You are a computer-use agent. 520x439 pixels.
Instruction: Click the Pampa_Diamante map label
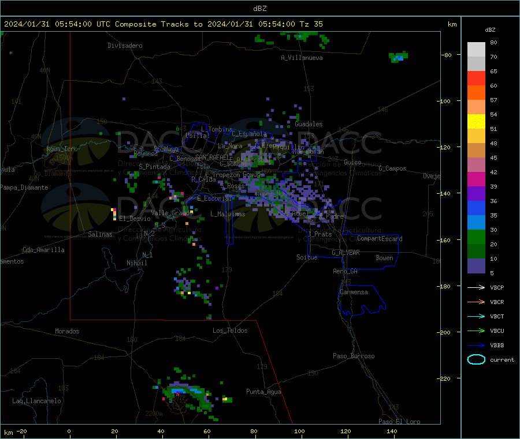24,187
